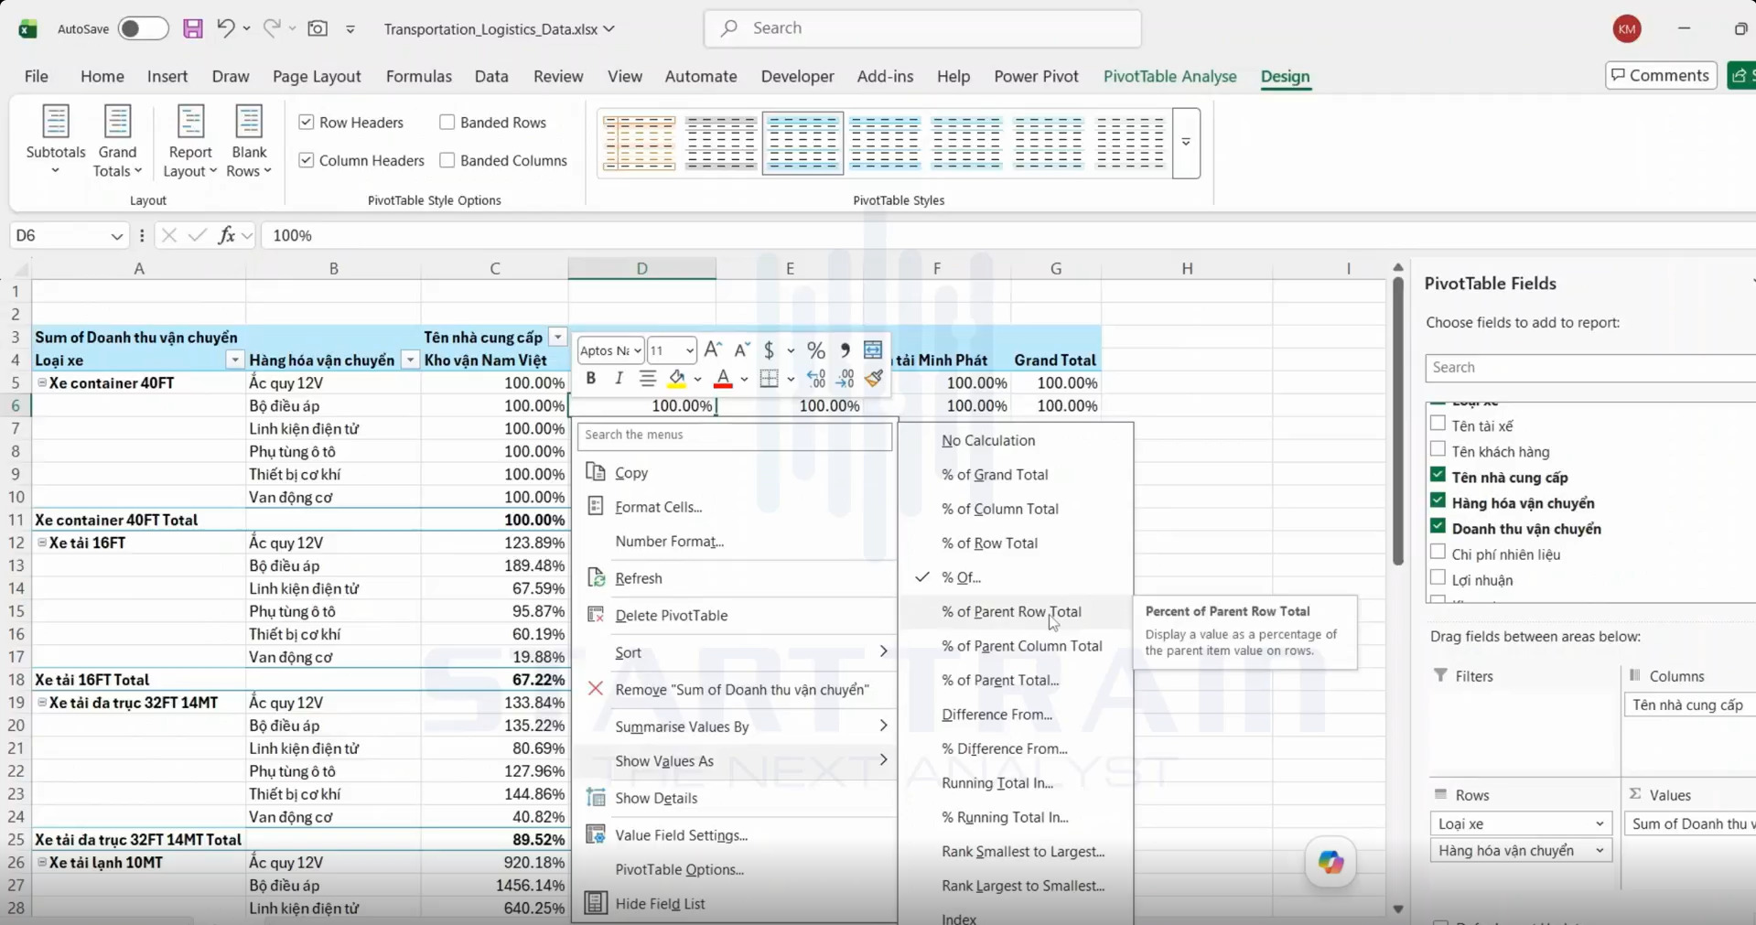Open the Subtotals layout button

(x=56, y=141)
